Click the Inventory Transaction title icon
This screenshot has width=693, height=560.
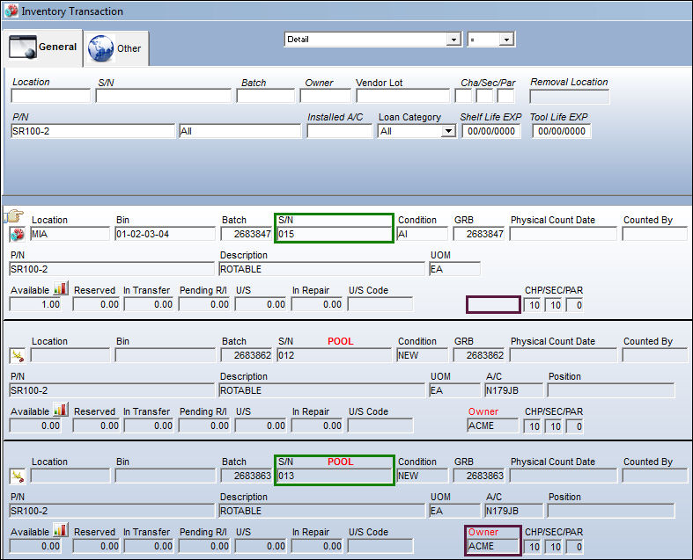[x=11, y=11]
